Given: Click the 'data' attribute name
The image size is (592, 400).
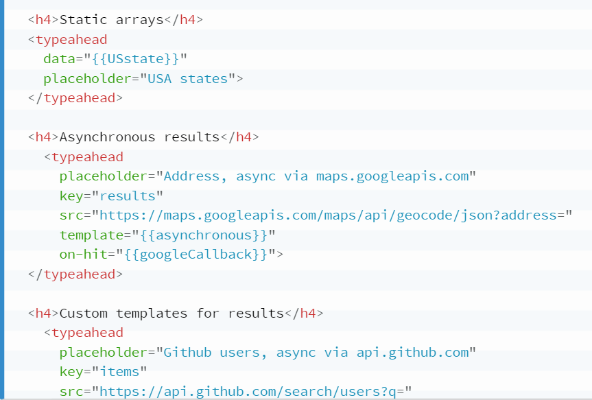Looking at the screenshot, I should [x=59, y=59].
